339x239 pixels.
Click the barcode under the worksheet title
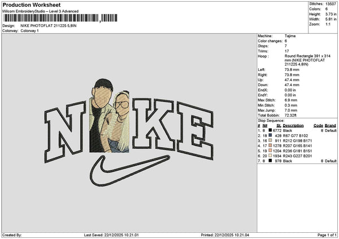(60, 18)
